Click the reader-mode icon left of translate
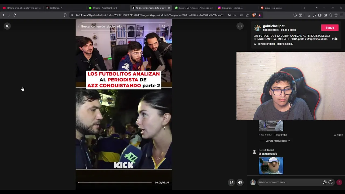 coord(229,15)
